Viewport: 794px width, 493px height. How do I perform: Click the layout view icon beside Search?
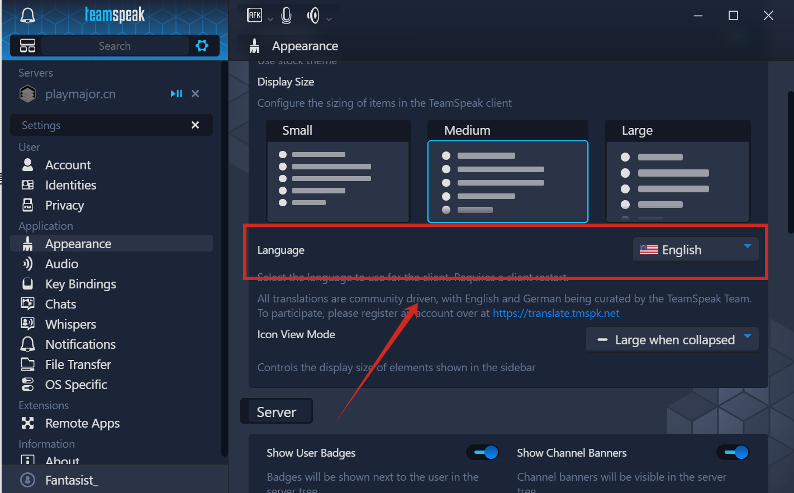[x=27, y=46]
